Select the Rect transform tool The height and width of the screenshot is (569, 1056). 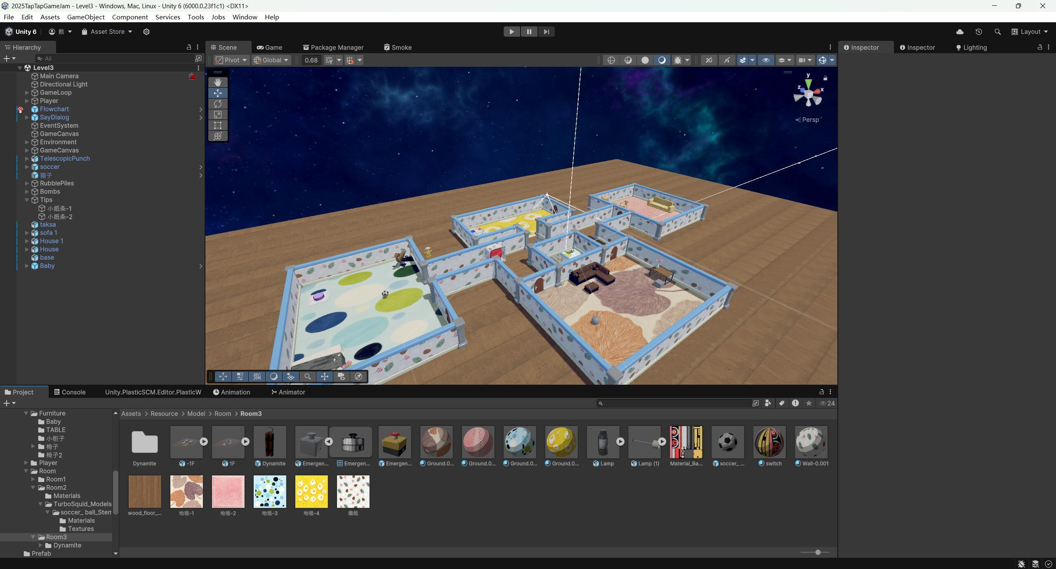217,125
